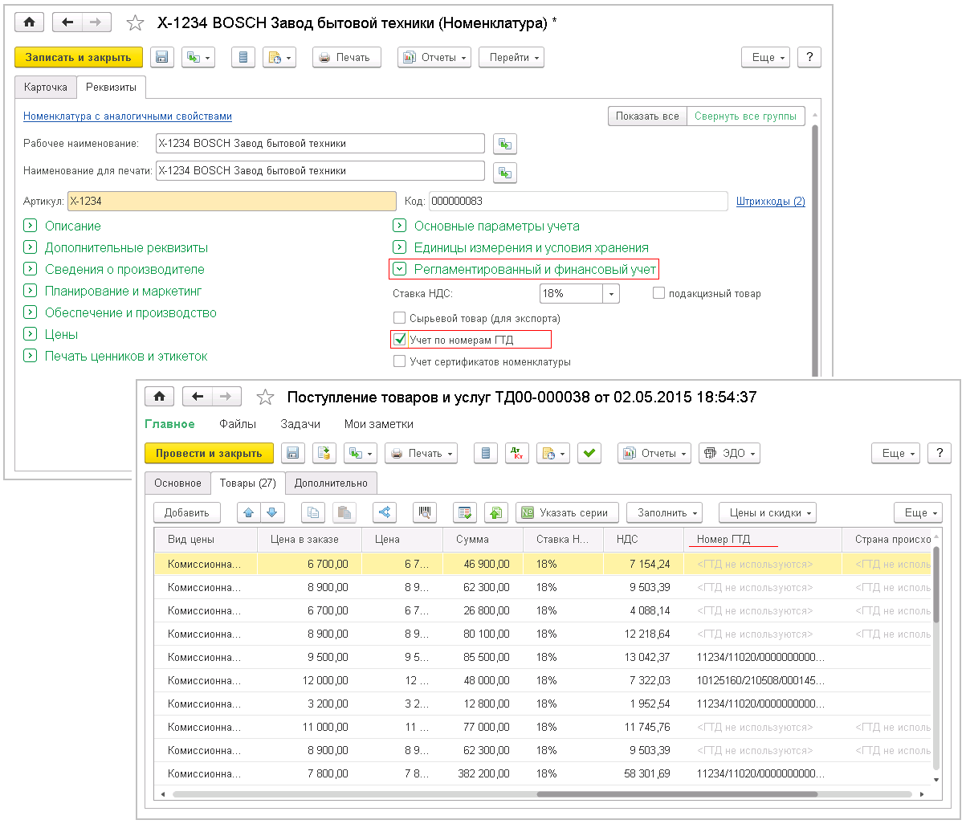Click barcode search icon in Товары toolbar
This screenshot has width=966, height=828.
[425, 512]
